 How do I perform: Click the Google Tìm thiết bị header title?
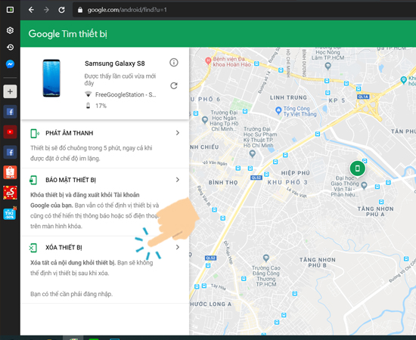pos(67,34)
